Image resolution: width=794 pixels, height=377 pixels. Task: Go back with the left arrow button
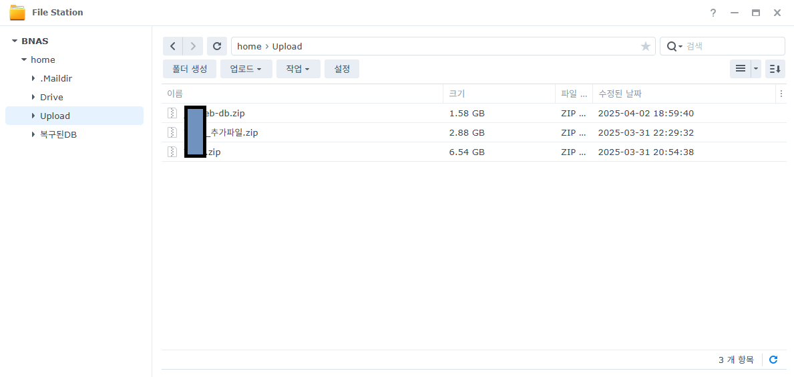tap(173, 46)
